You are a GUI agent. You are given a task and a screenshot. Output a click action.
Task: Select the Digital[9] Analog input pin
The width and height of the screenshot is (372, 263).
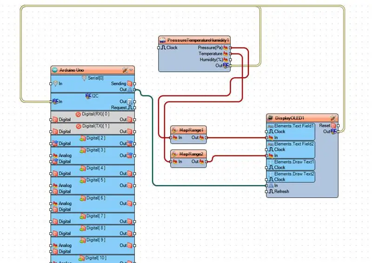click(x=51, y=245)
